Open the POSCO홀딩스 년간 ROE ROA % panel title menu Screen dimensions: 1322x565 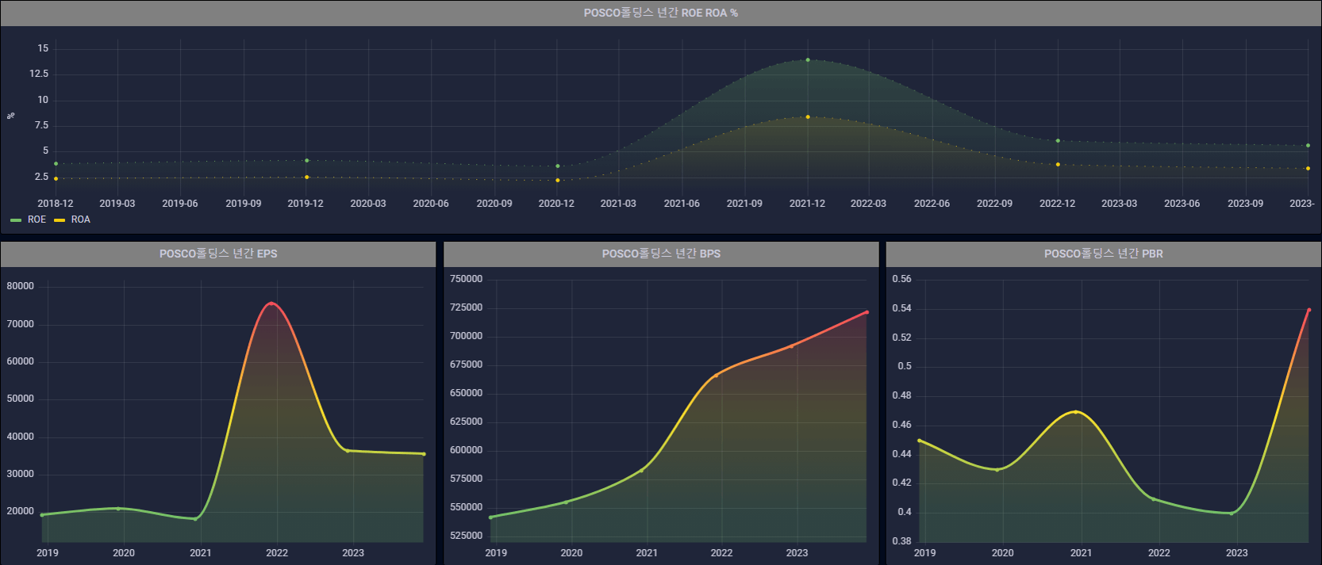(660, 13)
